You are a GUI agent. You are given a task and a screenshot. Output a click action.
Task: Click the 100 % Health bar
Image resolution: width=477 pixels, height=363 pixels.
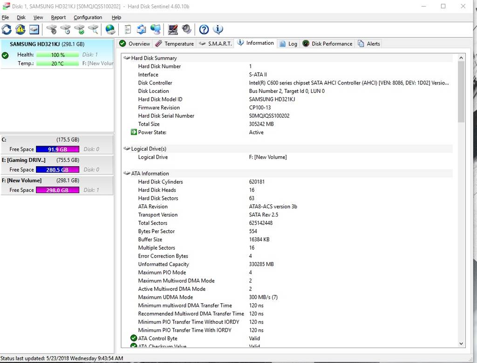pos(57,55)
